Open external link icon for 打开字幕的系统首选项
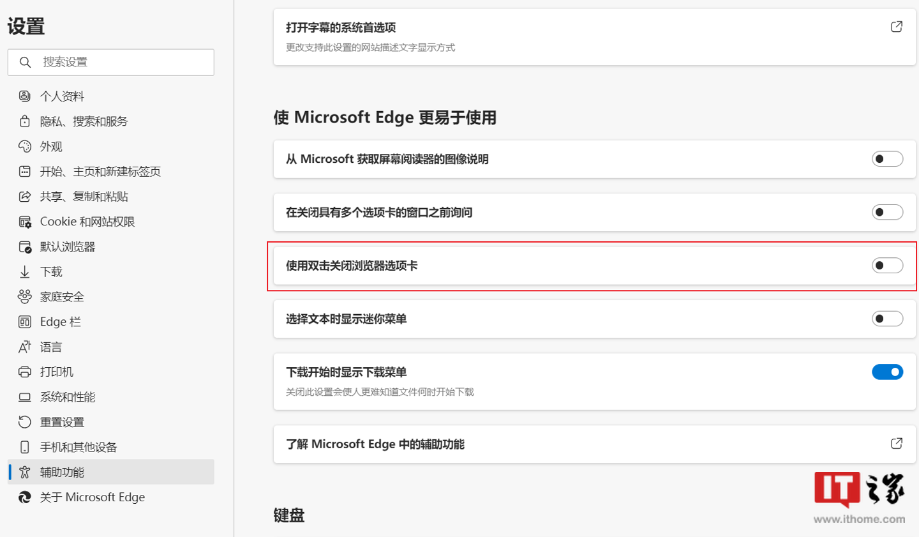This screenshot has height=537, width=919. 897,27
